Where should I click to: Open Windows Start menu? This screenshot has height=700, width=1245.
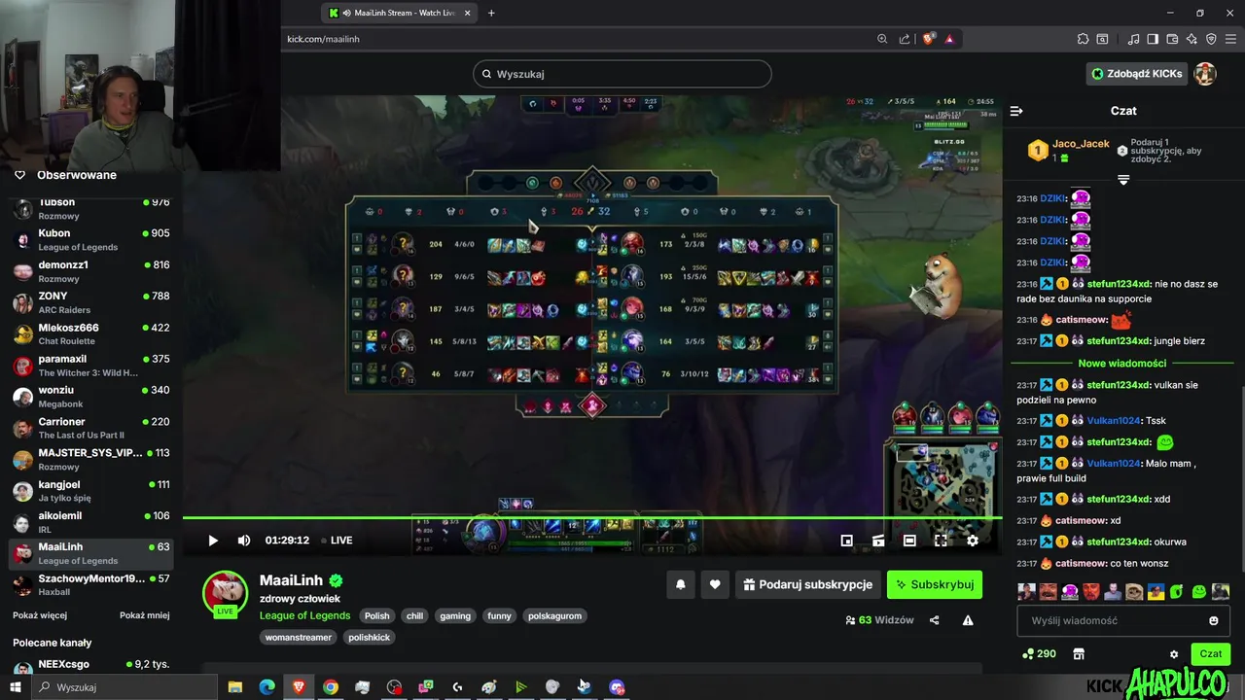tap(16, 687)
